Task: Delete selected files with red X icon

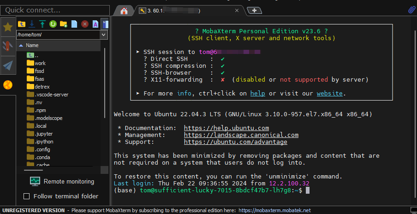Action: (85, 24)
